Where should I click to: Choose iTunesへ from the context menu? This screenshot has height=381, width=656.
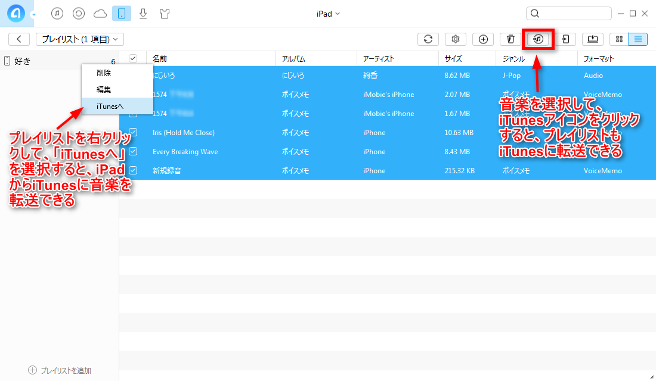click(x=117, y=106)
